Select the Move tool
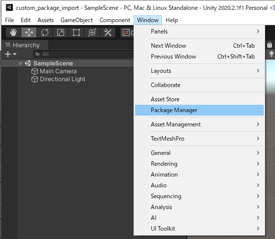The width and height of the screenshot is (275, 239). pos(29,32)
